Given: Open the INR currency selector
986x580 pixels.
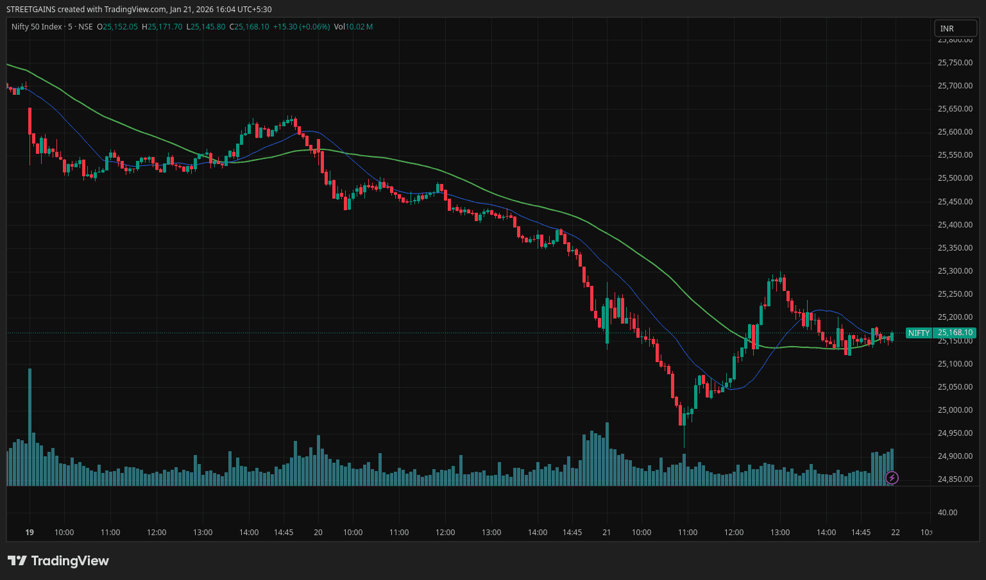Looking at the screenshot, I should (955, 28).
